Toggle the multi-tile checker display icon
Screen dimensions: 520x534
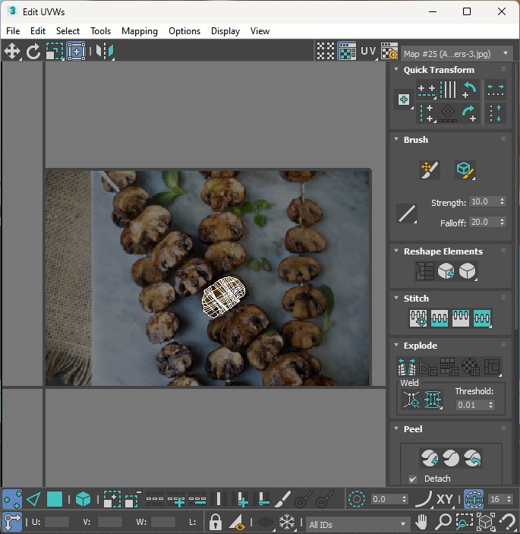326,52
